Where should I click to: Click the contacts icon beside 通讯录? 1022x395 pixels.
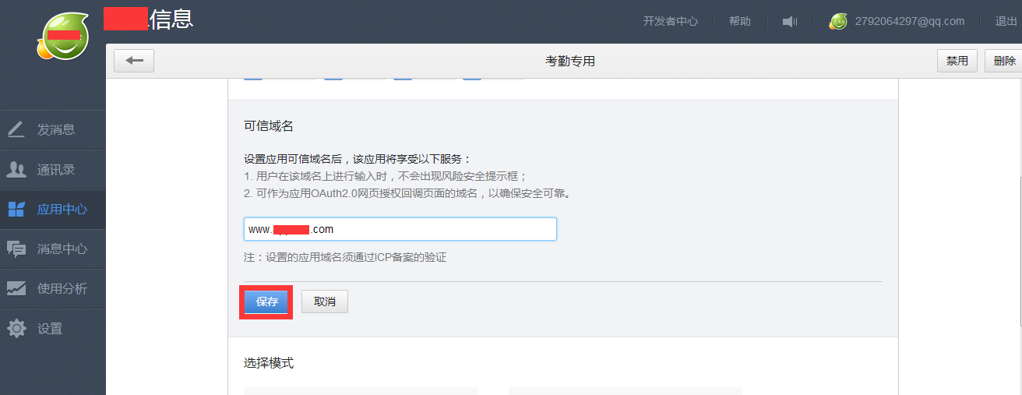(16, 169)
